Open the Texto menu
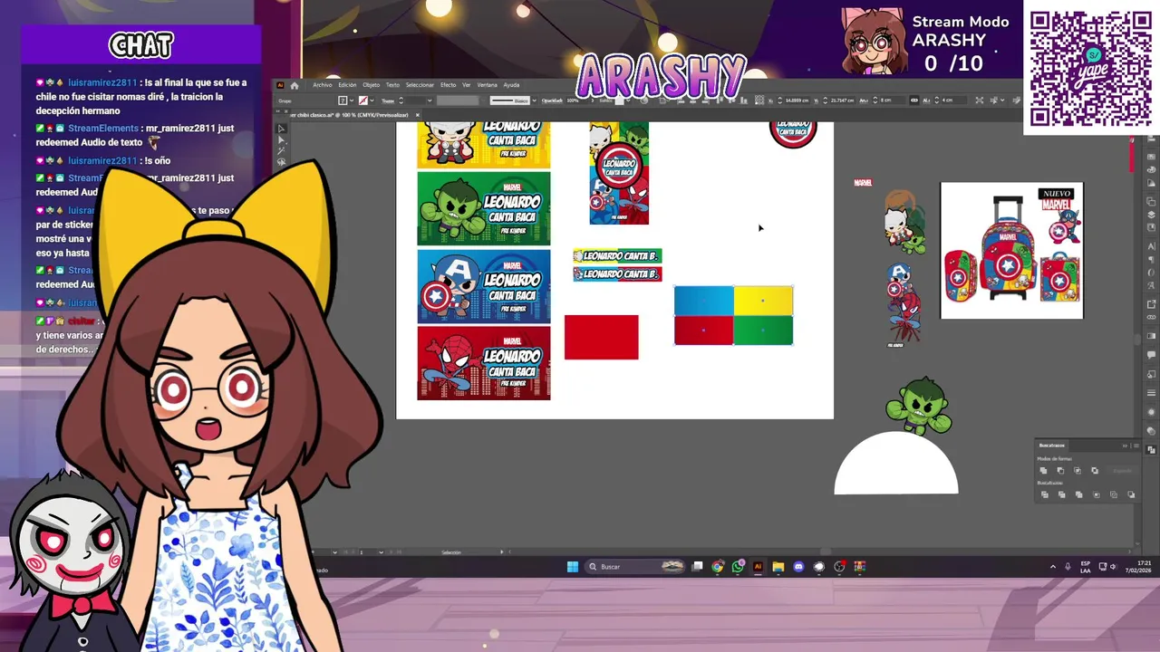 [x=392, y=85]
